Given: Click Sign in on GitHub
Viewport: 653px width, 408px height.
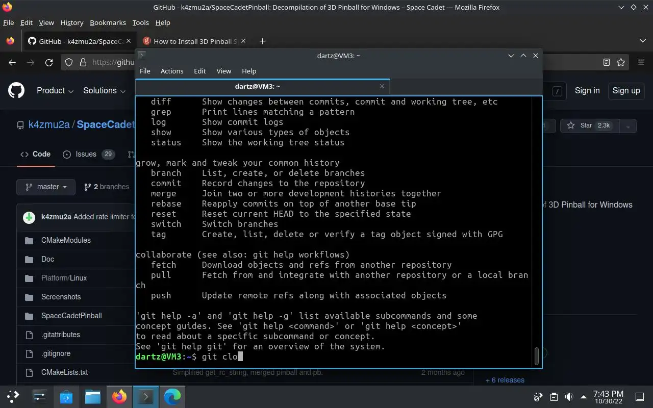Looking at the screenshot, I should pos(587,91).
